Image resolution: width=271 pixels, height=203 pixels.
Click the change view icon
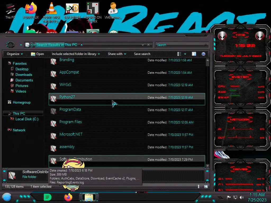point(179,54)
